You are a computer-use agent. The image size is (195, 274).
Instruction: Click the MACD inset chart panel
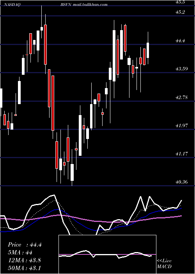(x=107, y=254)
